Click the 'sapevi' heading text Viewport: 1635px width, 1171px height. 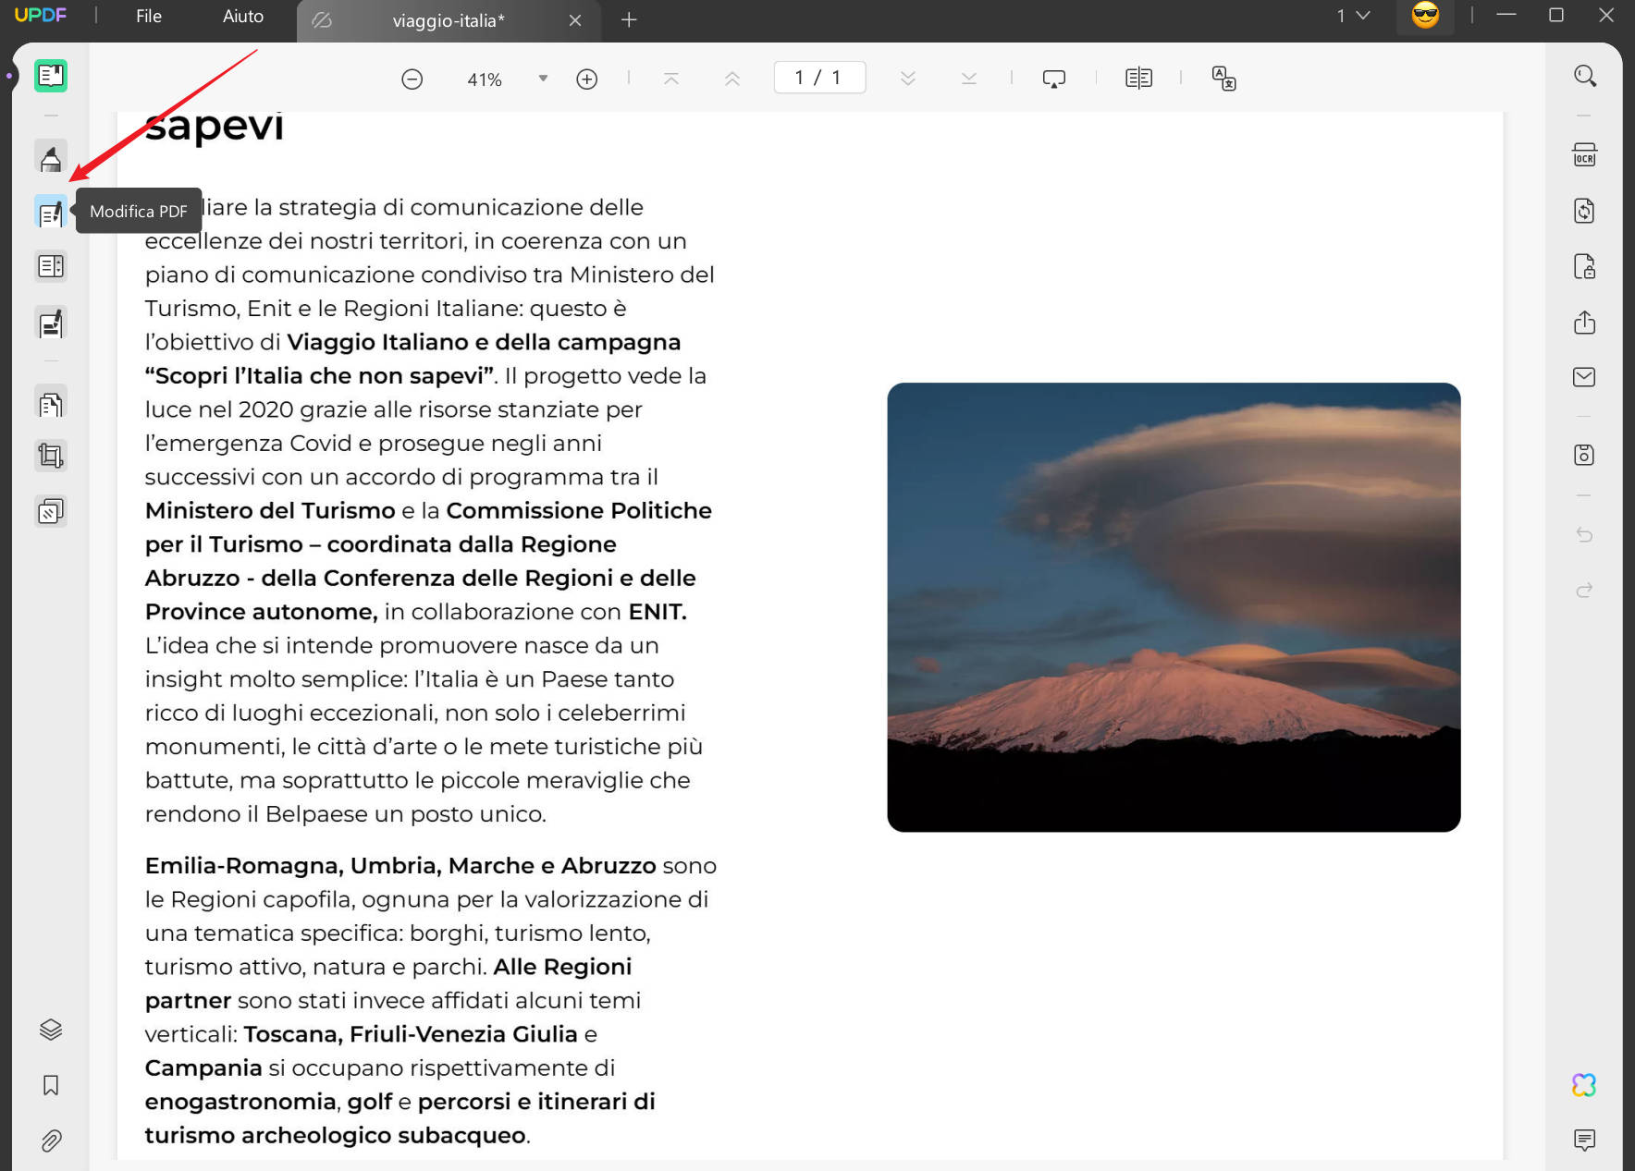click(215, 127)
